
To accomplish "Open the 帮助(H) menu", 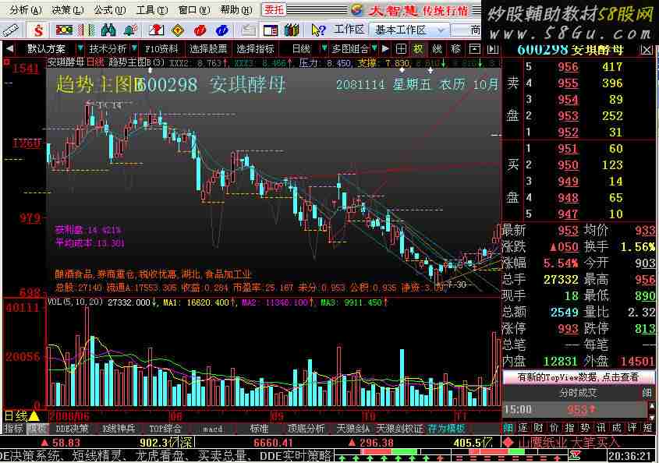I will pos(236,9).
